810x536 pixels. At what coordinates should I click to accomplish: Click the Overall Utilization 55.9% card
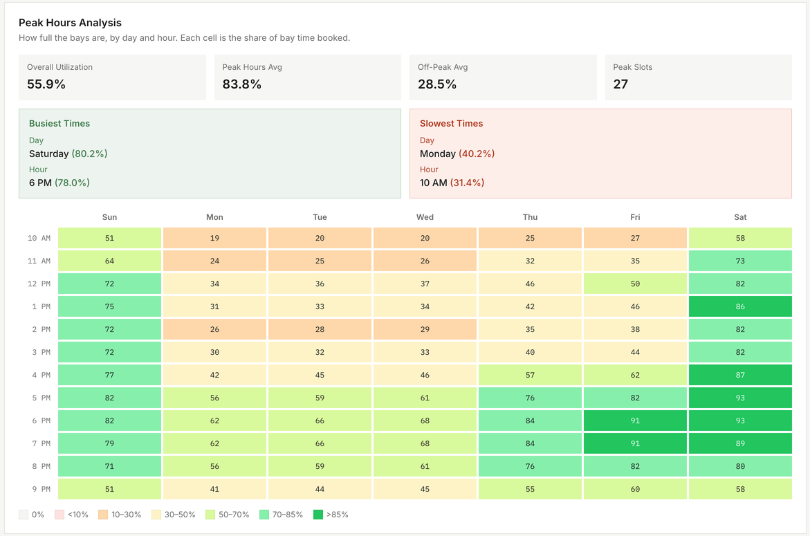(112, 77)
